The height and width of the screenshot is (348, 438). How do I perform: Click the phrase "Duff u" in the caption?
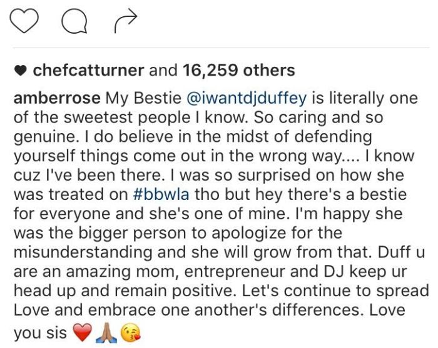pos(401,252)
